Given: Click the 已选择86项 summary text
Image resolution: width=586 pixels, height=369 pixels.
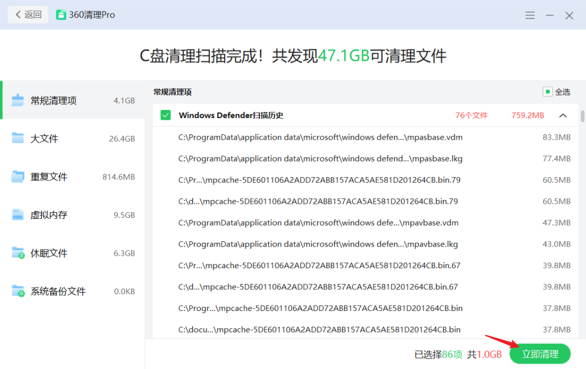Looking at the screenshot, I should point(438,354).
